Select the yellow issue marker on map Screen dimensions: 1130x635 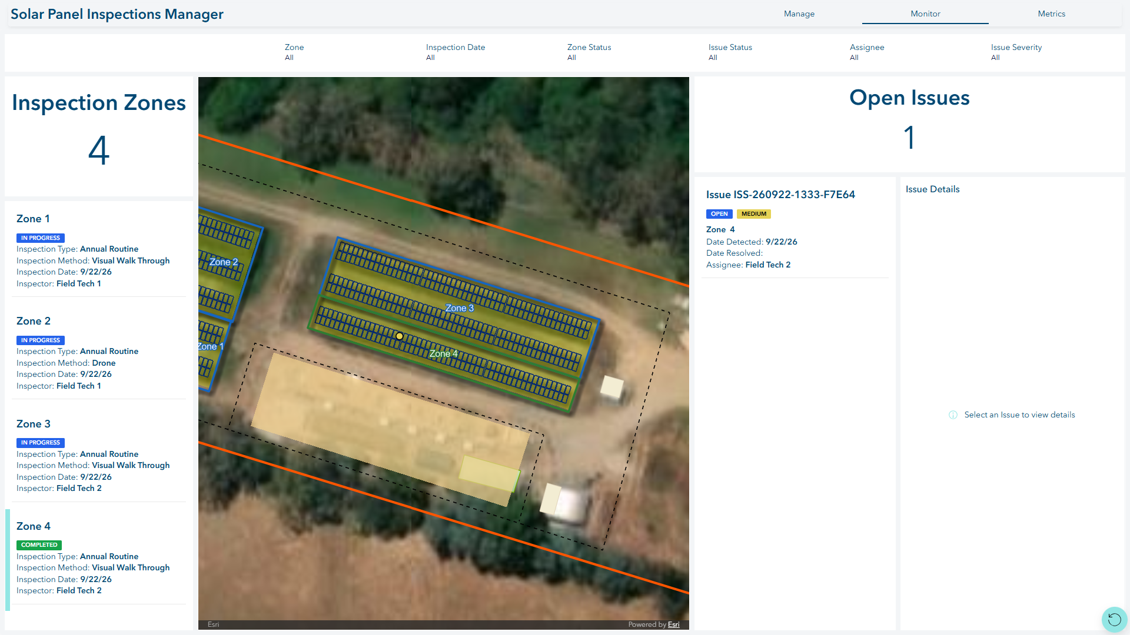click(400, 336)
